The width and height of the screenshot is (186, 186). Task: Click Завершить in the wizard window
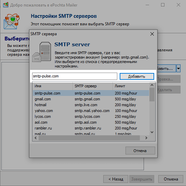point(142,179)
